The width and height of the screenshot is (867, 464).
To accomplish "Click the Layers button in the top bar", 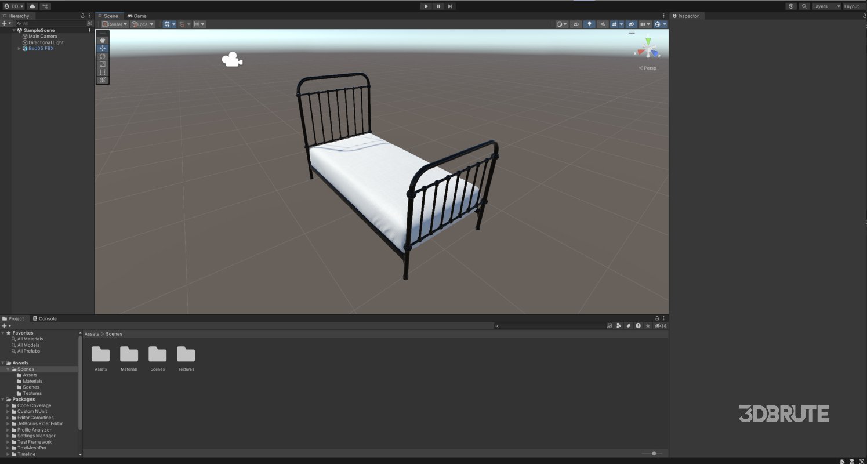I will tap(824, 6).
